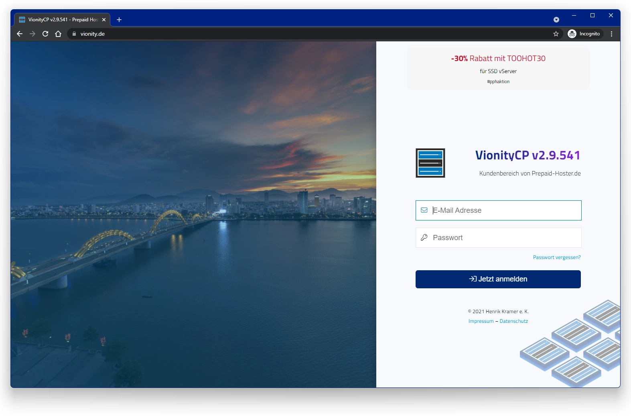Reload the vionity.de page
The height and width of the screenshot is (416, 631).
[x=45, y=34]
